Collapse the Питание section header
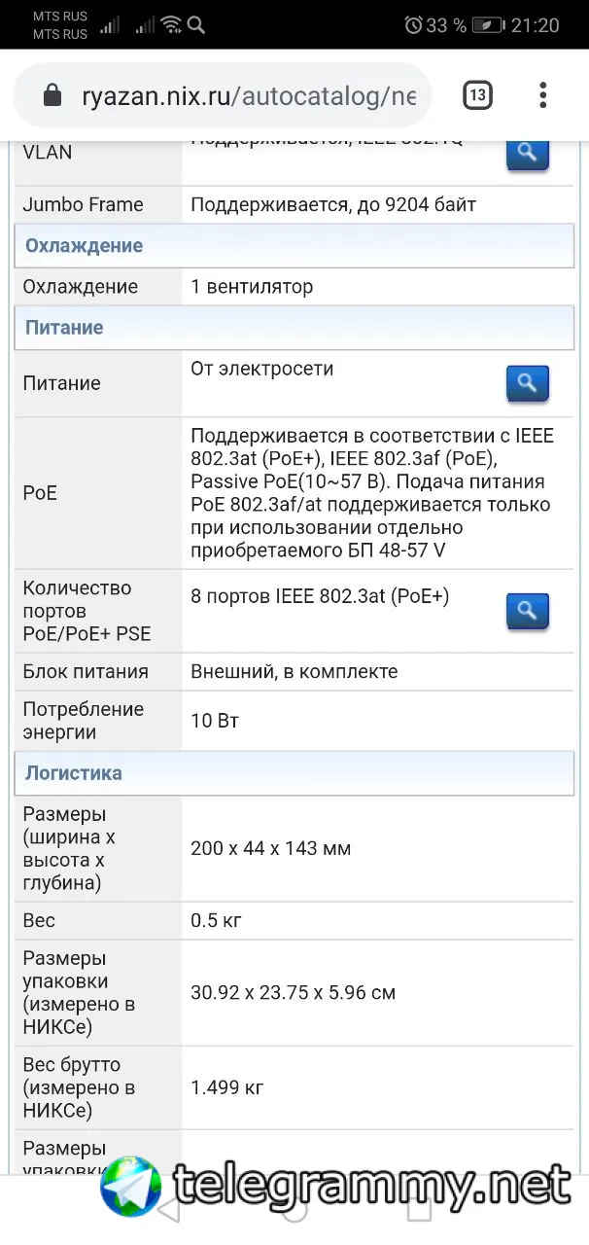This screenshot has height=1245, width=589. pos(294,328)
